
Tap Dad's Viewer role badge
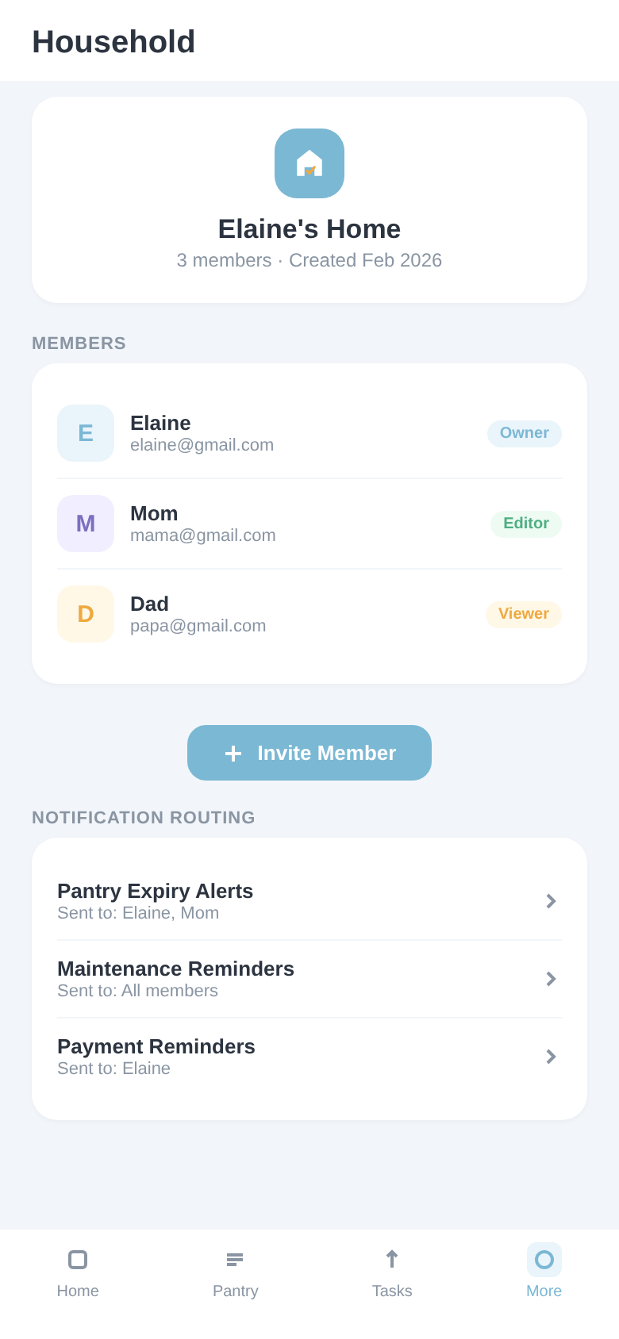(523, 614)
